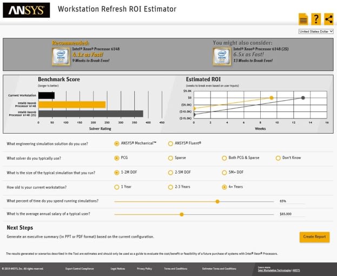Open the Intel Workstation Technologies link
The height and width of the screenshot is (276, 337).
pyautogui.click(x=274, y=270)
